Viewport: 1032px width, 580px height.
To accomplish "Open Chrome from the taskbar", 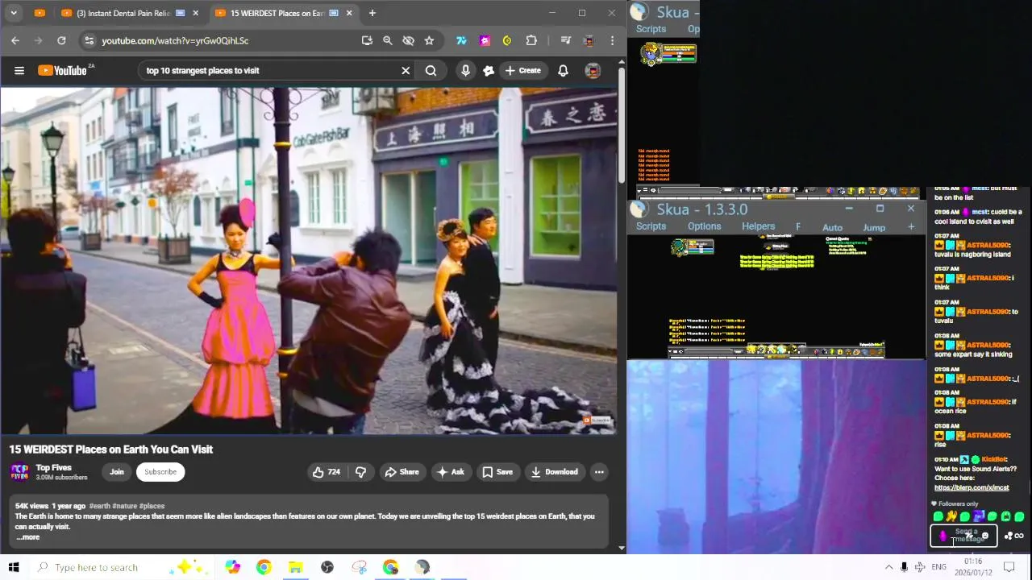I will [x=264, y=567].
